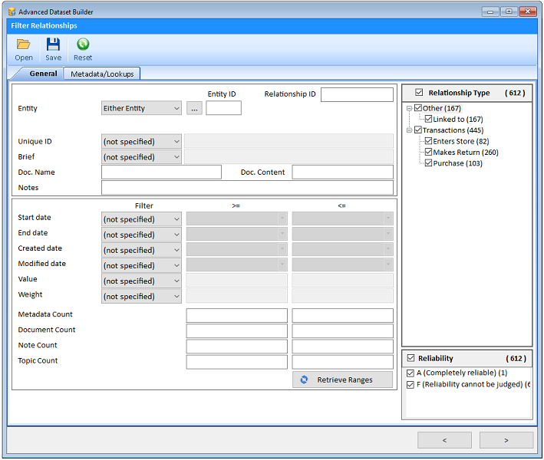
Task: Click the green Reset icon
Action: click(83, 45)
